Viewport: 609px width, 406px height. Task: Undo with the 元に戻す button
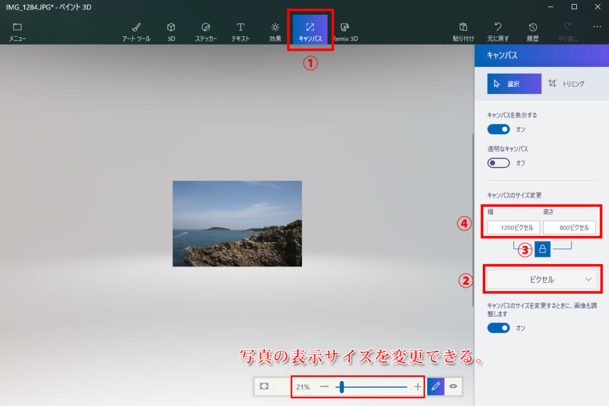(x=498, y=32)
